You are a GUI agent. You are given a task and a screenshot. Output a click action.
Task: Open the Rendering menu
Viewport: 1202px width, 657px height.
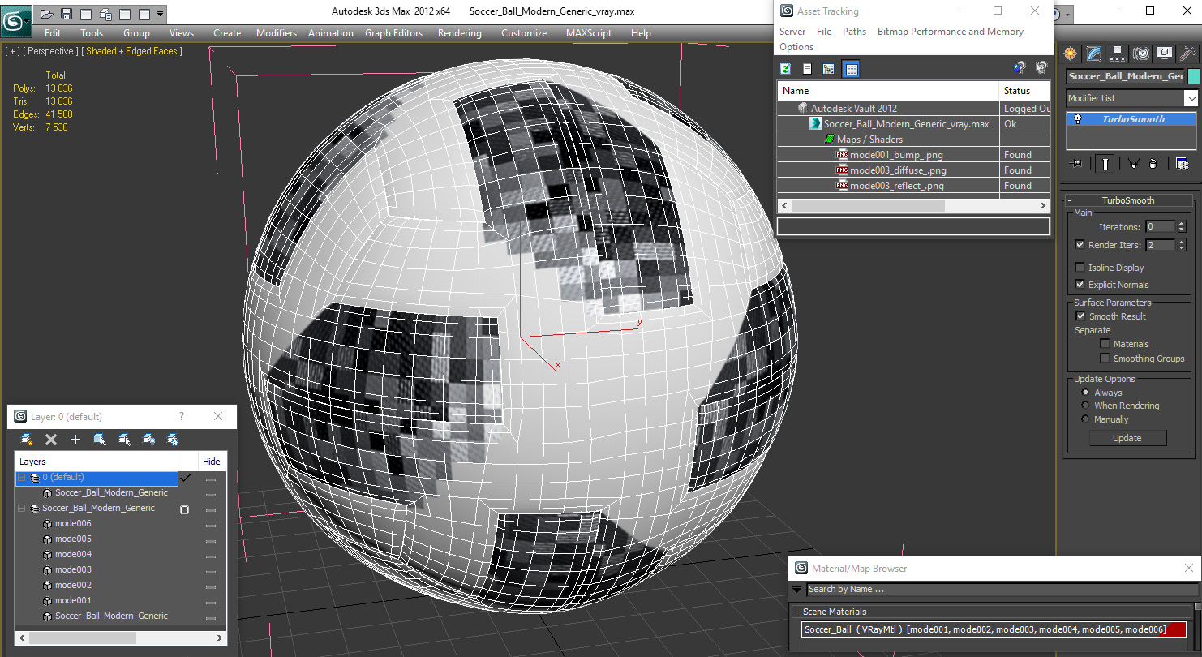[459, 33]
